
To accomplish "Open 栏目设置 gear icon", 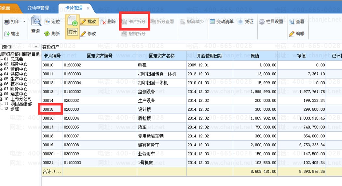I will coord(262,21).
